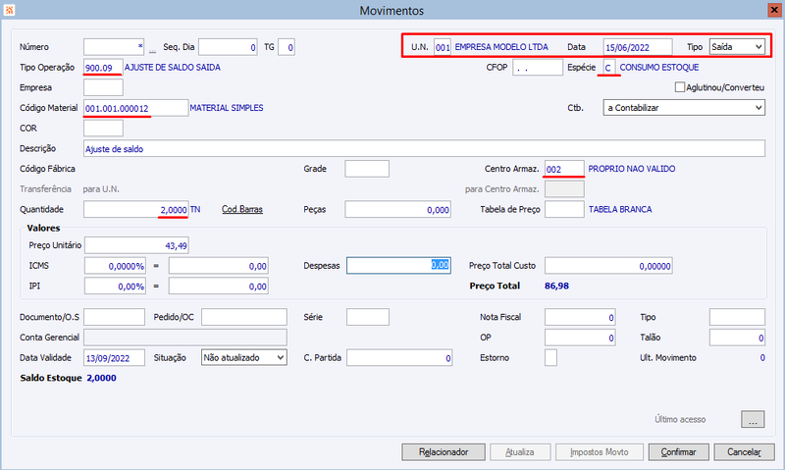Viewport: 785px width, 470px height.
Task: Edit the Data Validade field 13/09/2022
Action: [114, 357]
